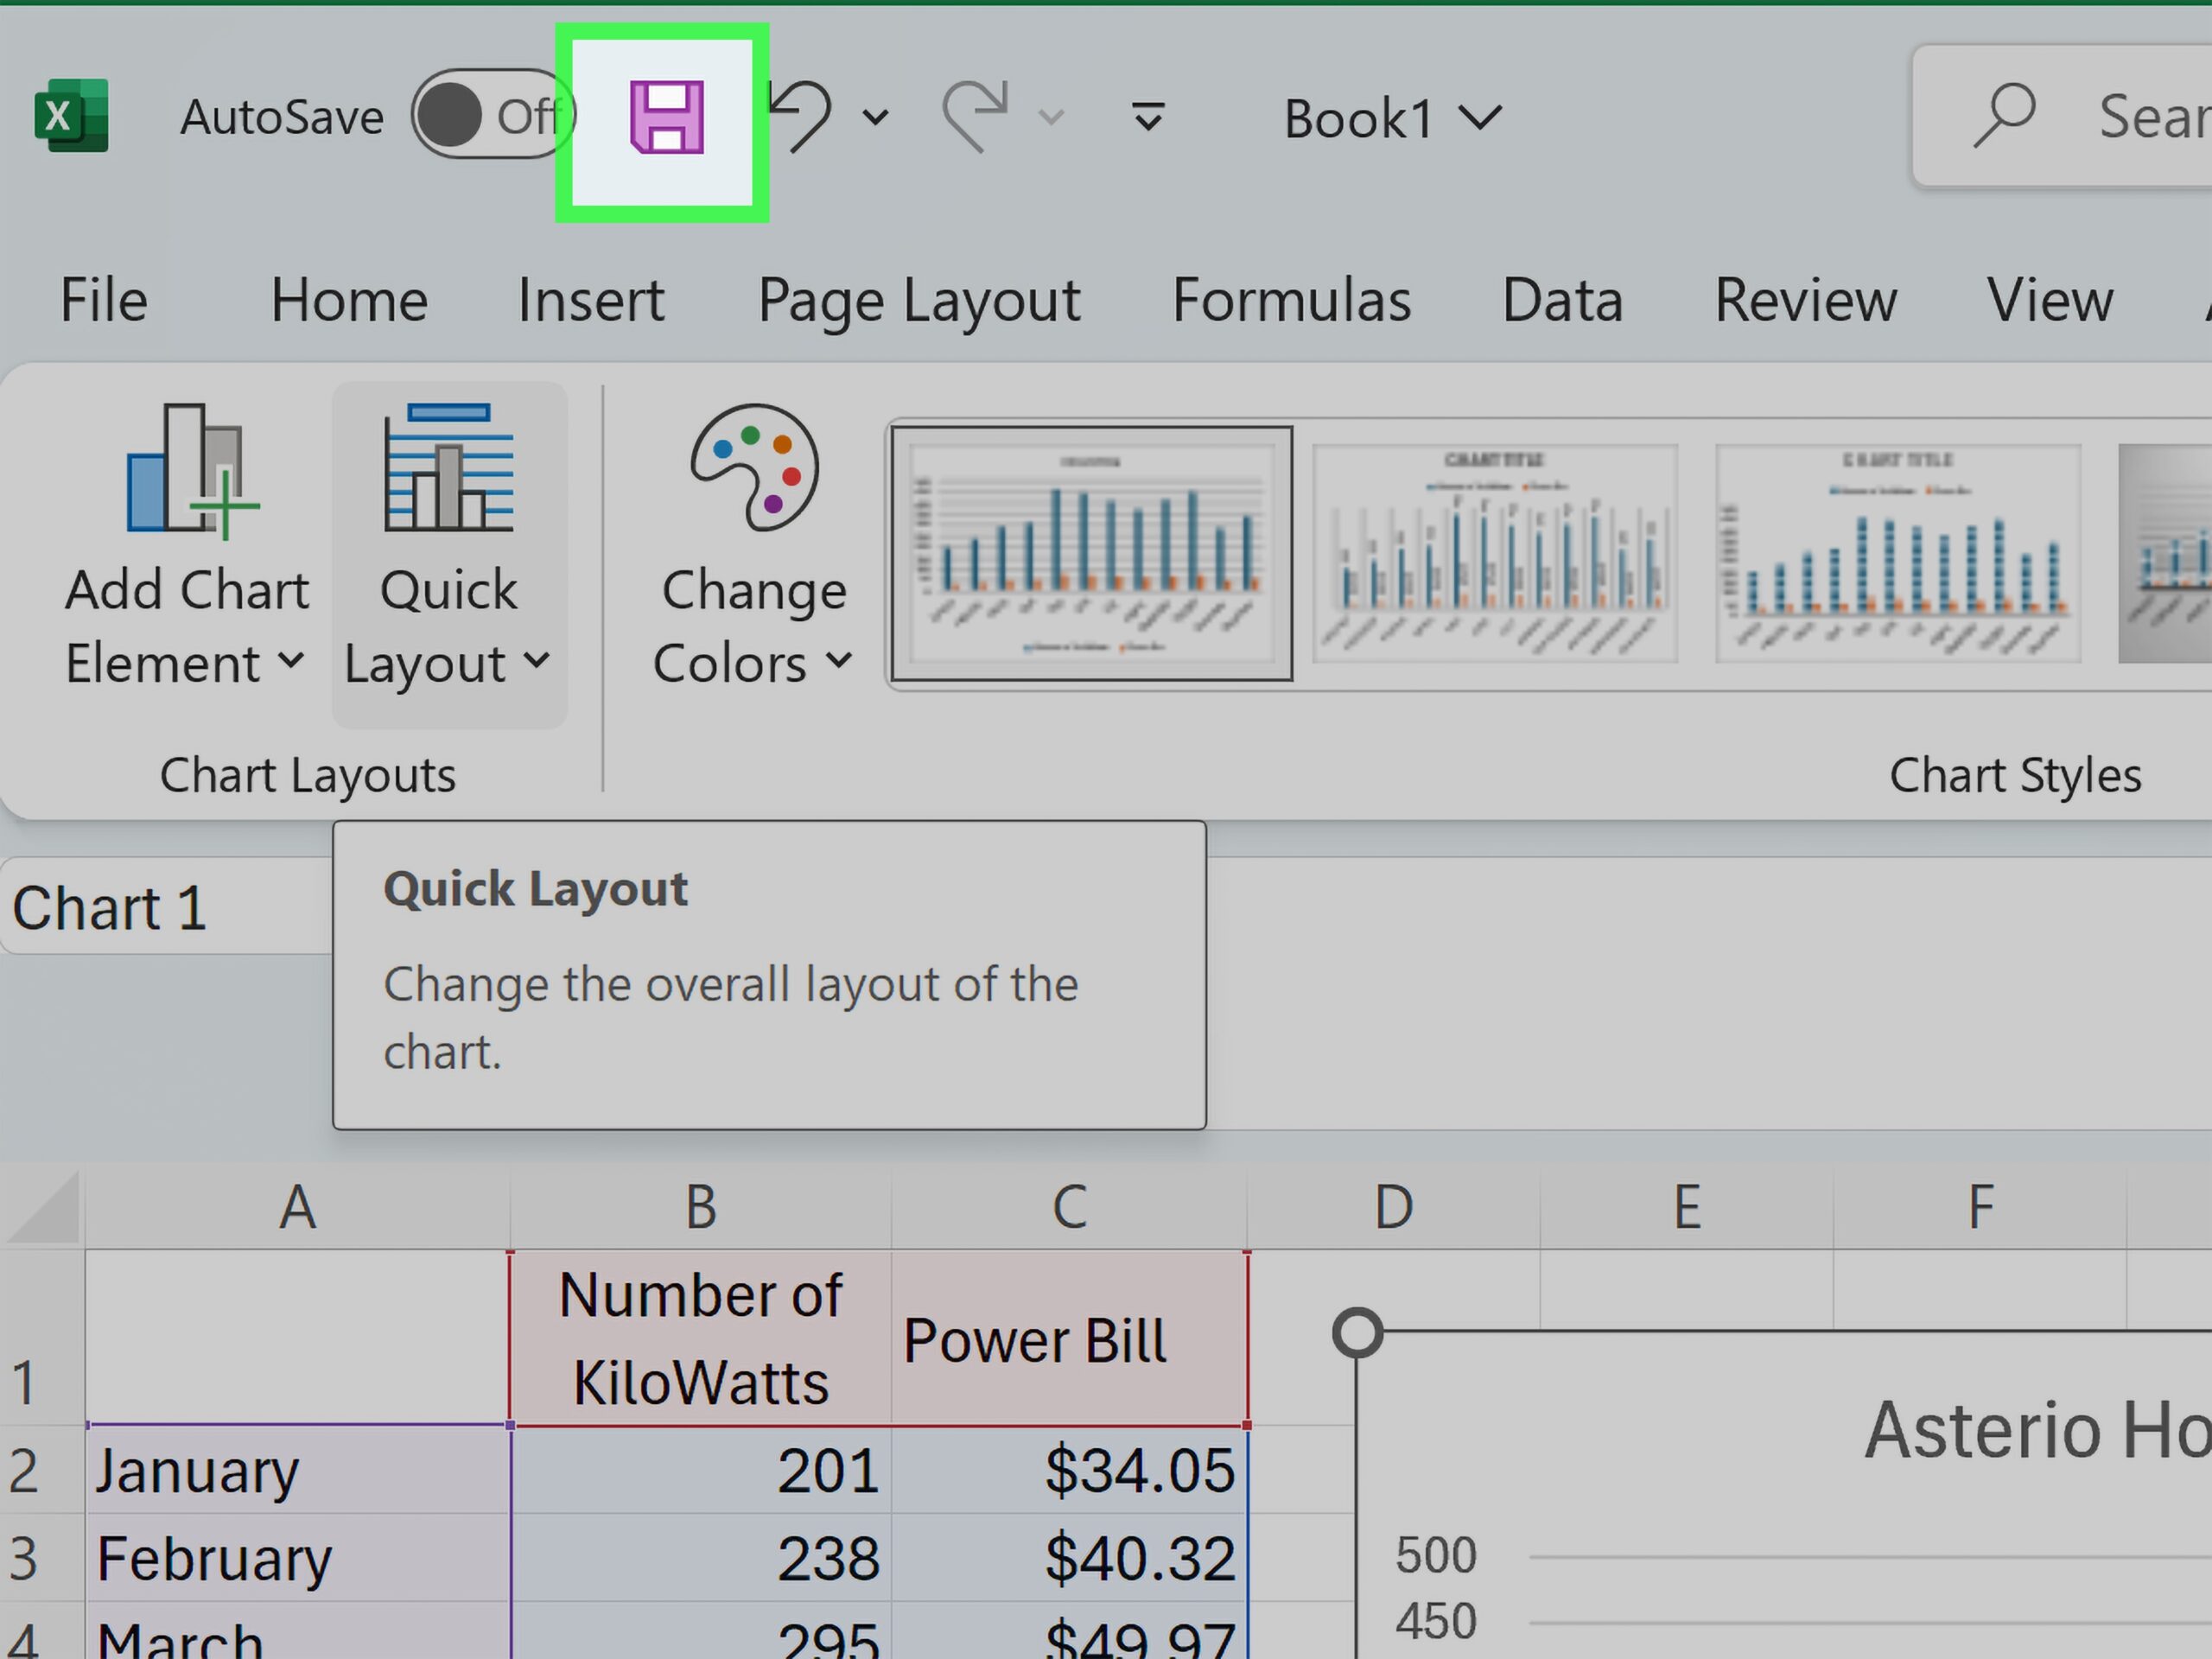
Task: Click the Excel app logo icon
Action: [71, 116]
